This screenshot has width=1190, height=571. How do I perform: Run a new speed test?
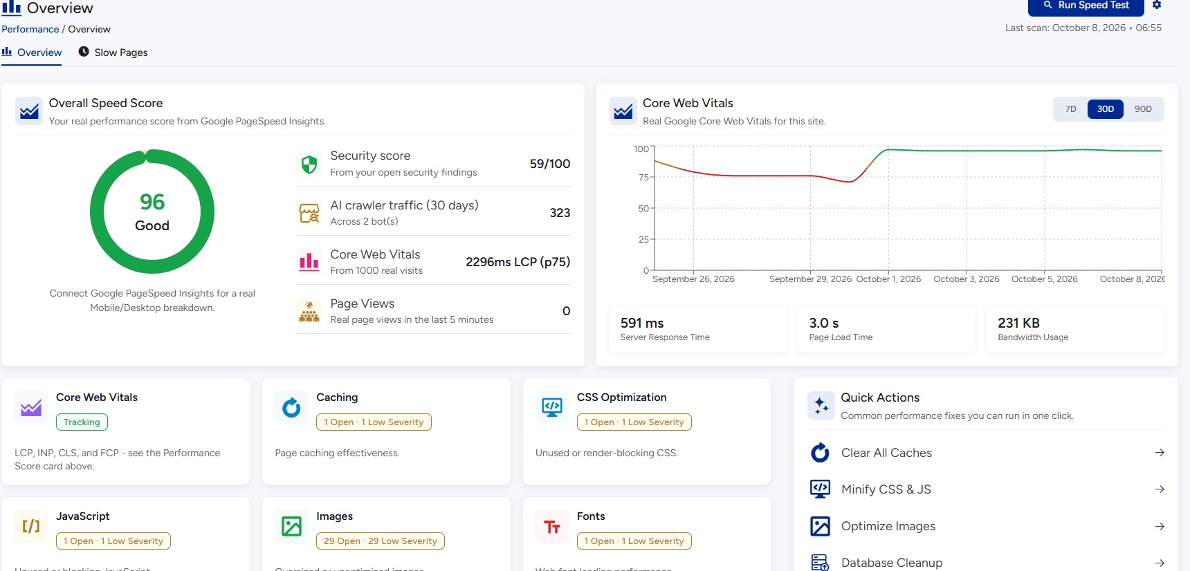(x=1086, y=6)
